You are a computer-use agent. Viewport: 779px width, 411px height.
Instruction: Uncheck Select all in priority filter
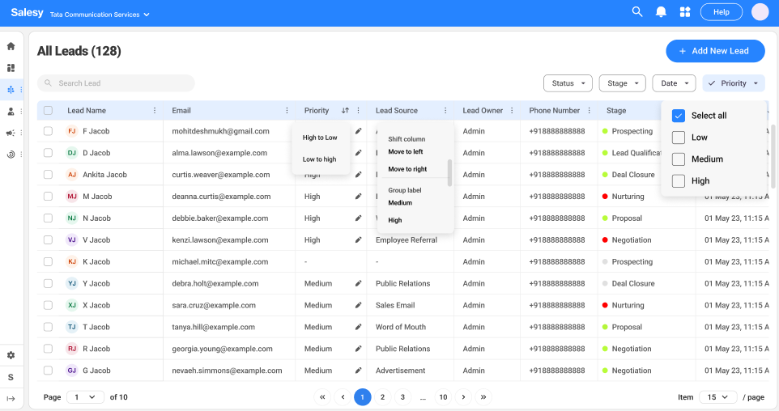click(x=678, y=116)
